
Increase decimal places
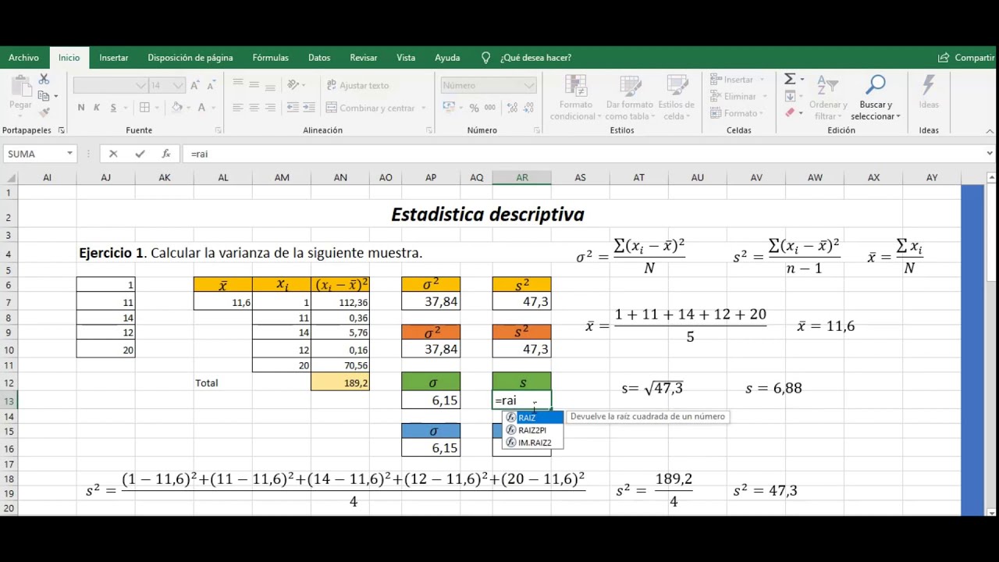510,108
